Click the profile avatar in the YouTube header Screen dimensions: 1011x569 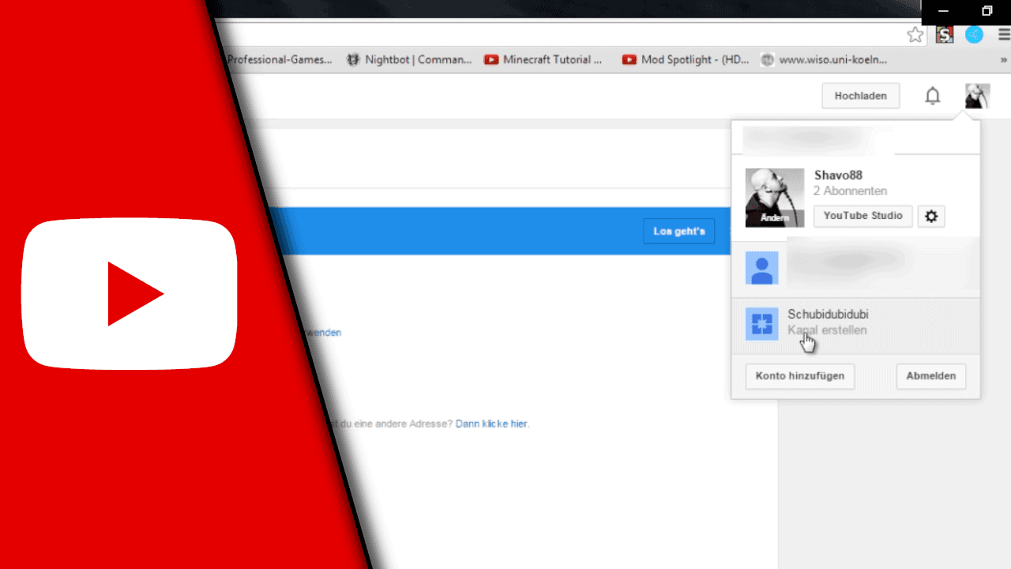click(x=977, y=96)
